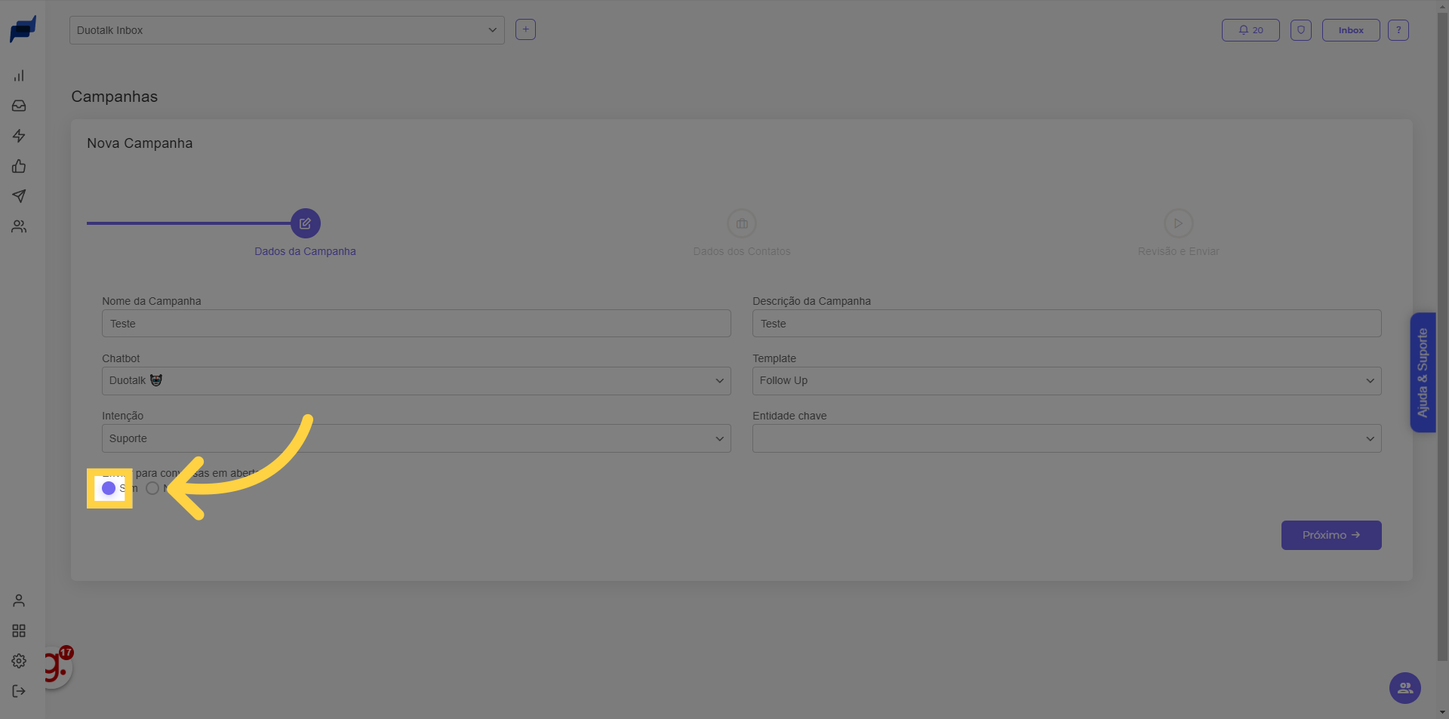Click the Nome da Campanha input field

click(416, 324)
